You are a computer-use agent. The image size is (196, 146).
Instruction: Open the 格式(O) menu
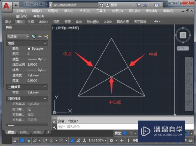(x=85, y=11)
